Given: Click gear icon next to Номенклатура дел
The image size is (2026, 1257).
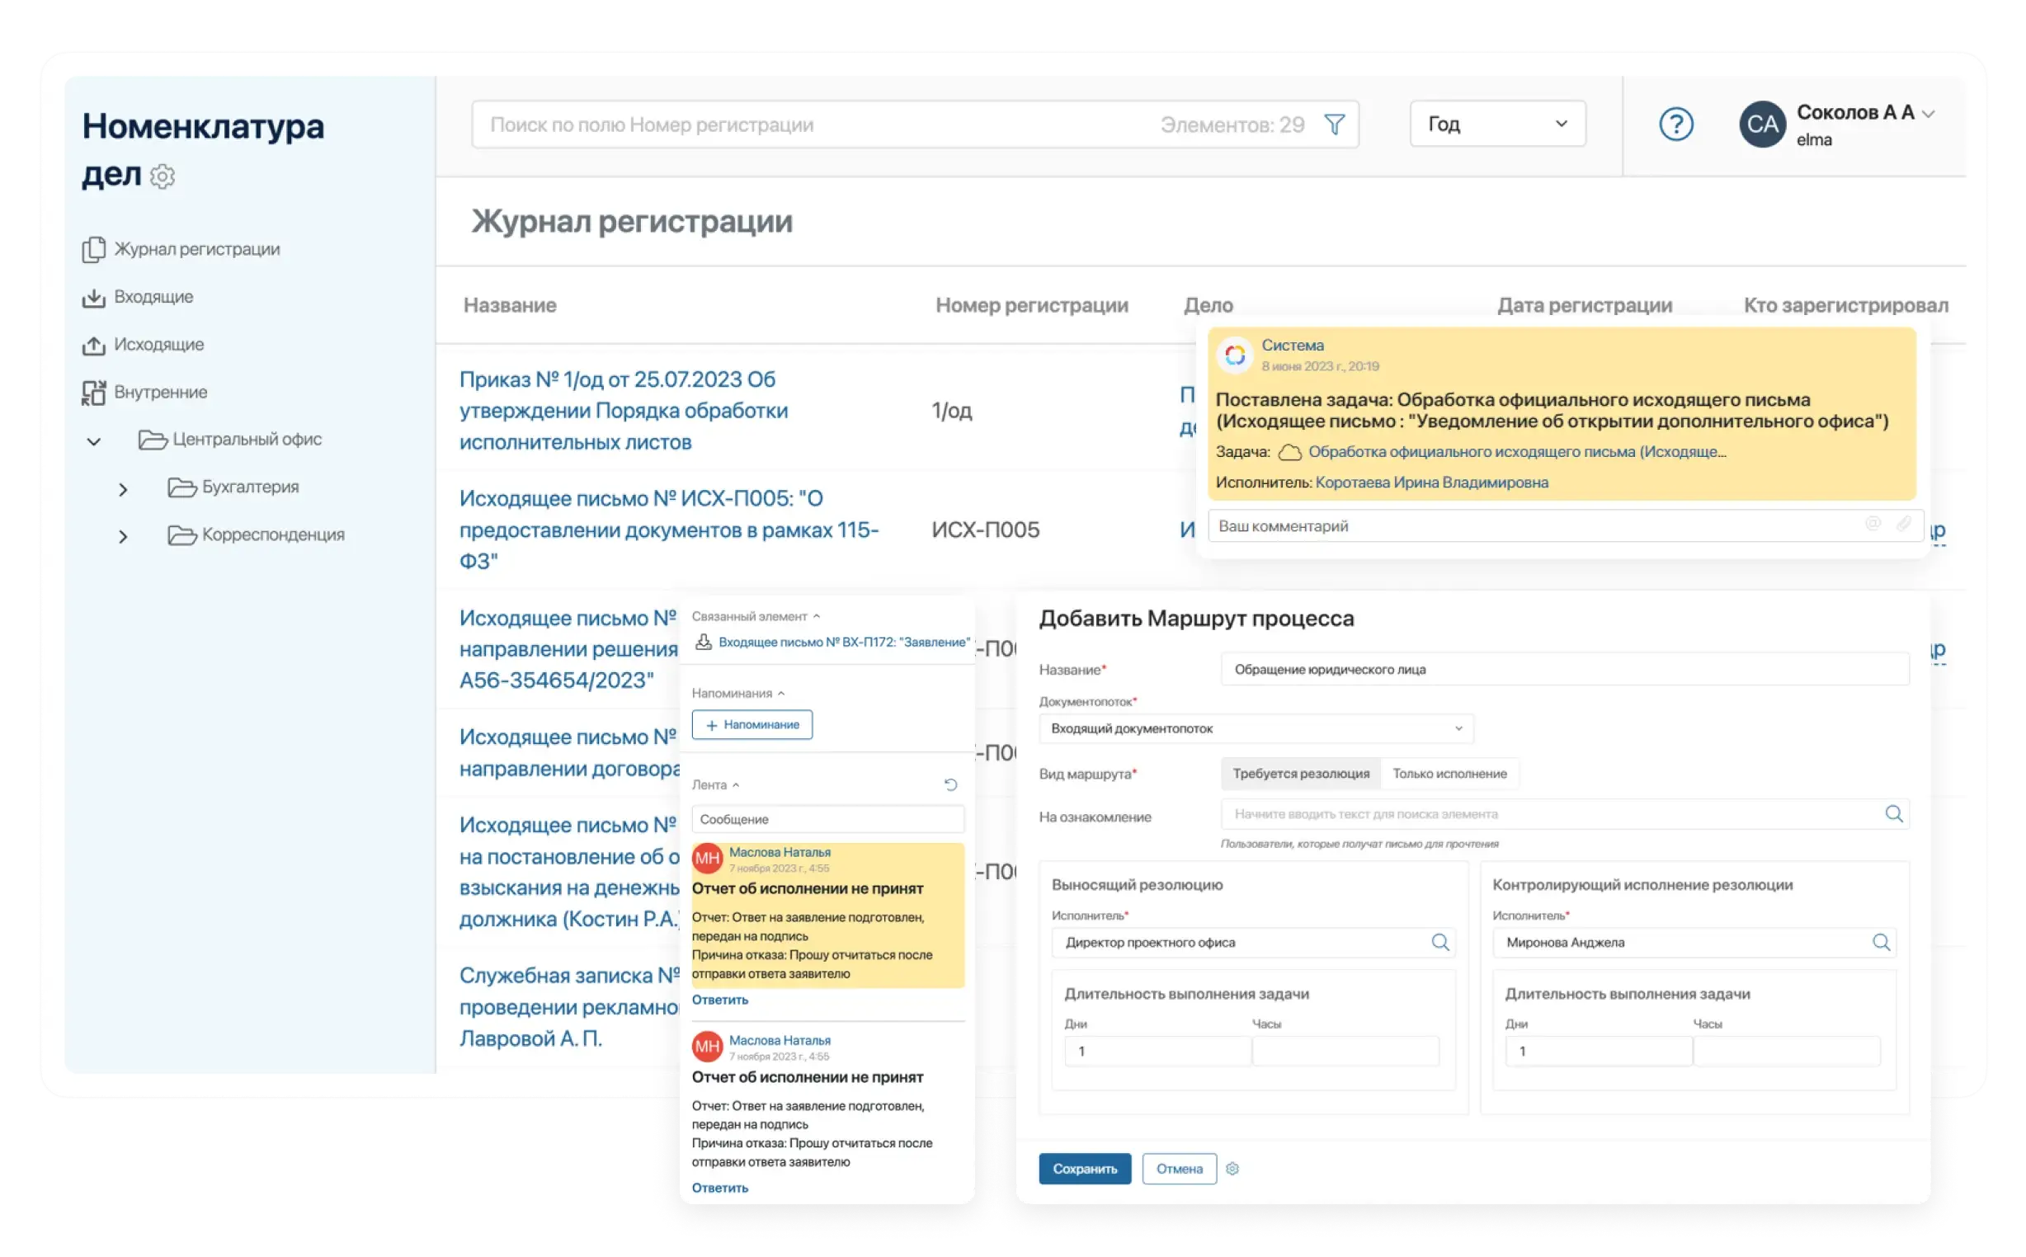Looking at the screenshot, I should 163,177.
